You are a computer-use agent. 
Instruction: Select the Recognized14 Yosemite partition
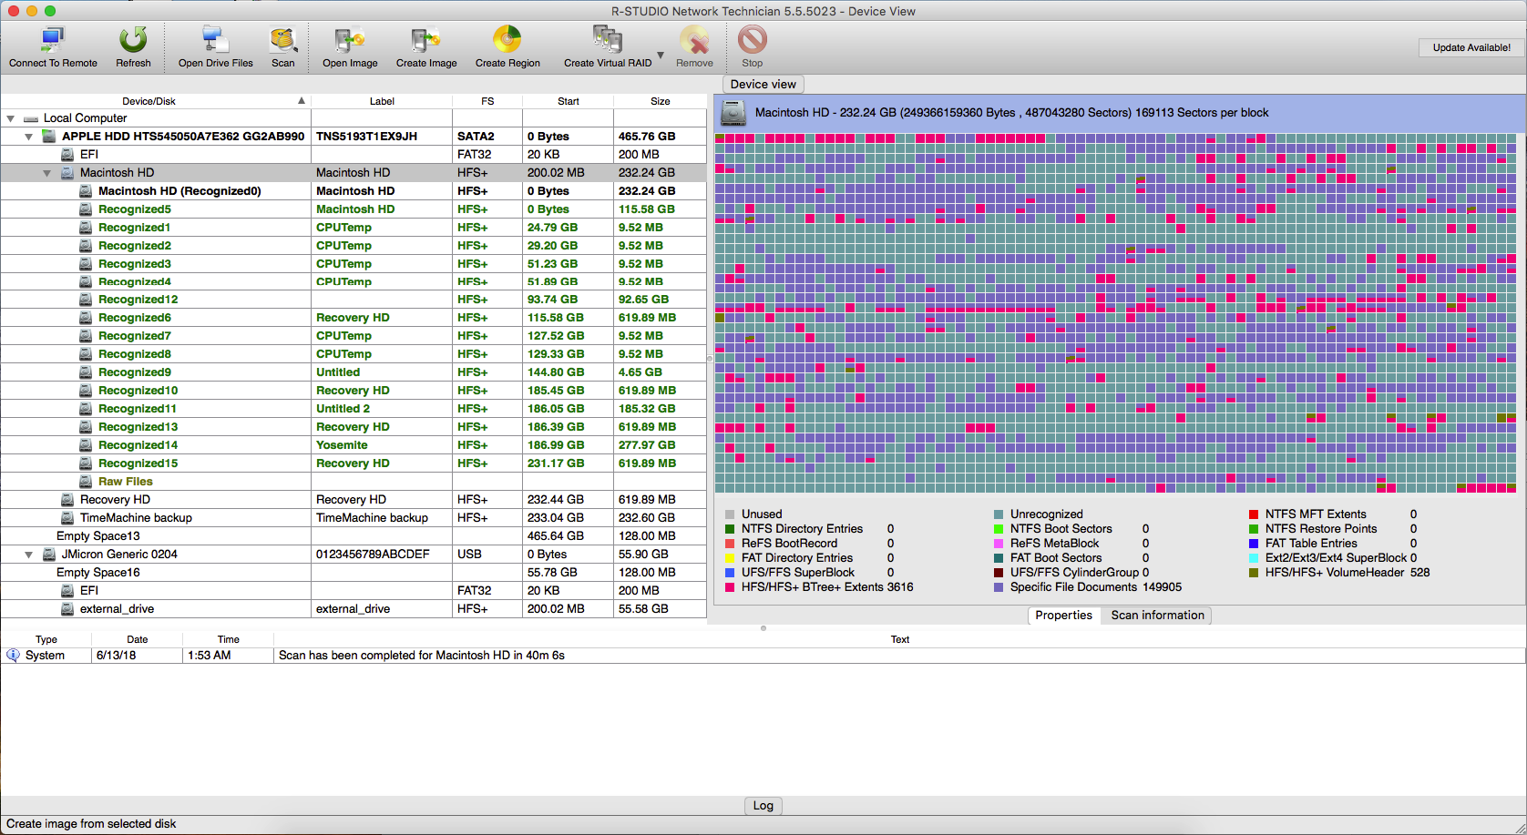pyautogui.click(x=354, y=445)
